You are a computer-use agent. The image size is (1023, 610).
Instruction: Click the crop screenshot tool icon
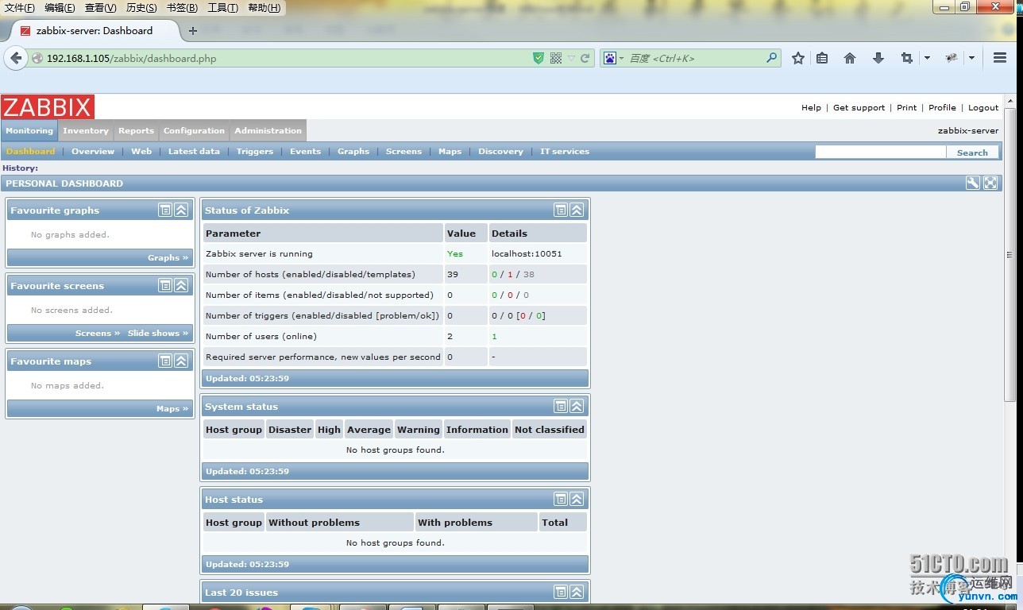(907, 58)
